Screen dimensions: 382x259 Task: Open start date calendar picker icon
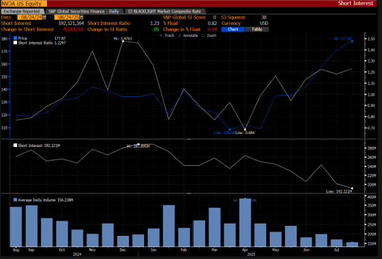pyautogui.click(x=45, y=18)
